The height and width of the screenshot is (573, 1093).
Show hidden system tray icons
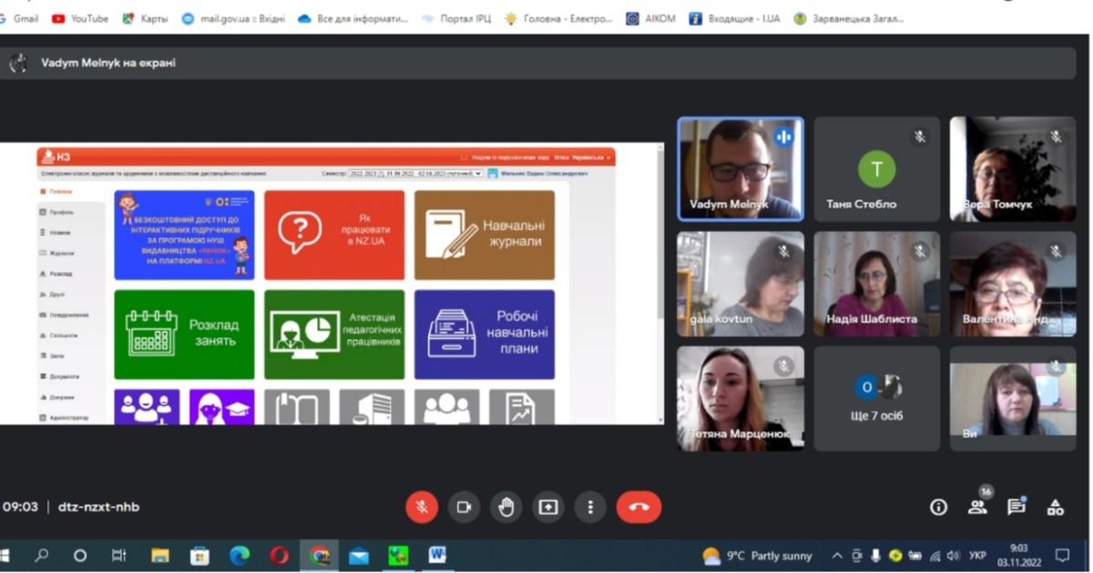click(837, 556)
